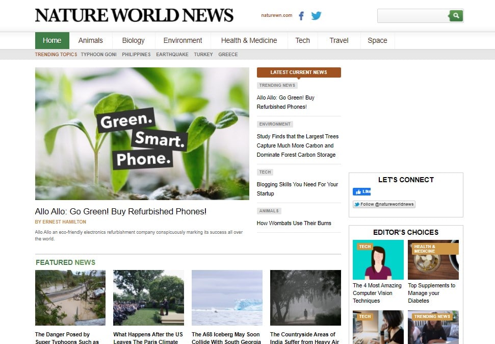Follow @natureworldnews on Twitter
Image resolution: width=495 pixels, height=344 pixels.
(x=384, y=204)
